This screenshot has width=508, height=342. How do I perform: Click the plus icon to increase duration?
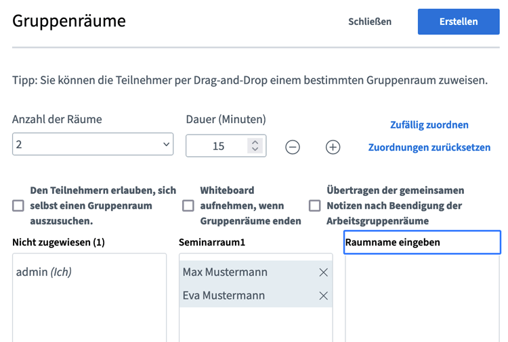[x=333, y=147]
